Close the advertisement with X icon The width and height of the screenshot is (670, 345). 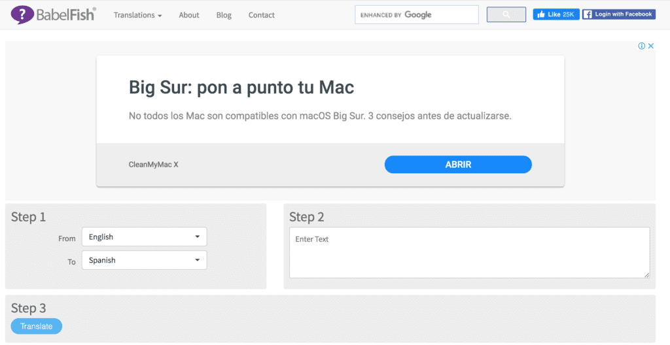(651, 46)
